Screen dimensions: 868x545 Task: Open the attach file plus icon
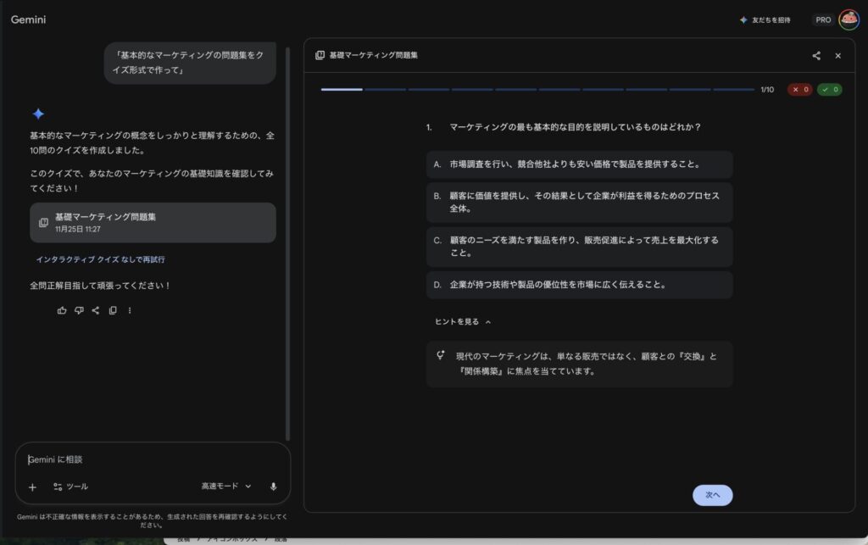[32, 487]
